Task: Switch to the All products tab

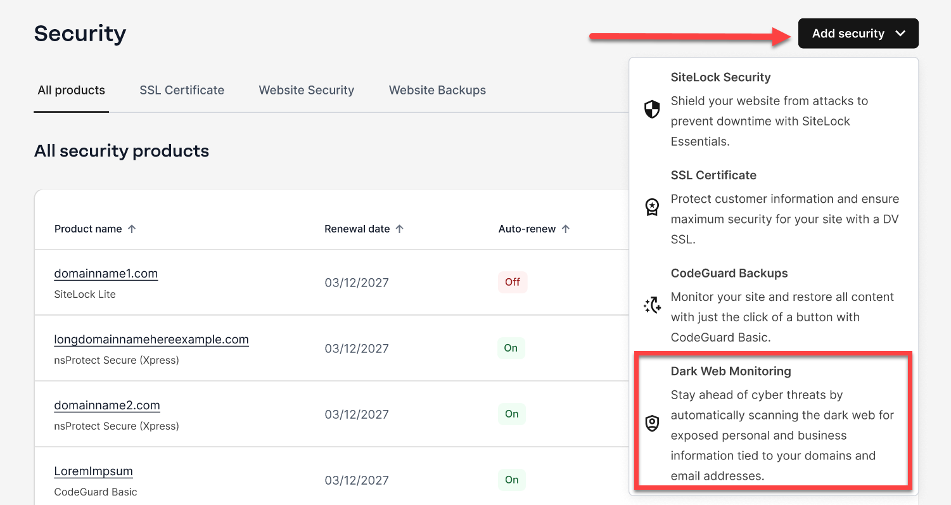Action: (72, 91)
